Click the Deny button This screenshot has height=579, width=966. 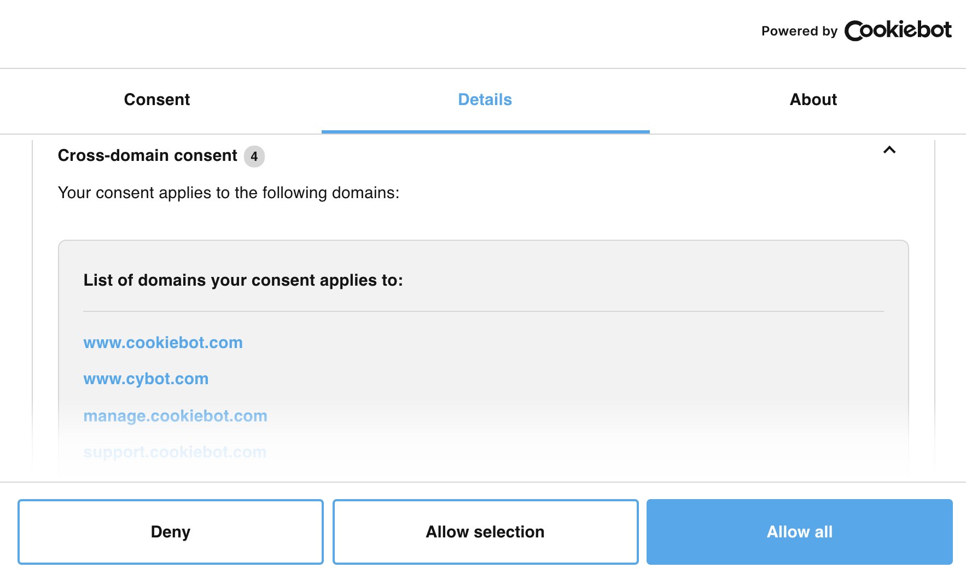coord(171,532)
